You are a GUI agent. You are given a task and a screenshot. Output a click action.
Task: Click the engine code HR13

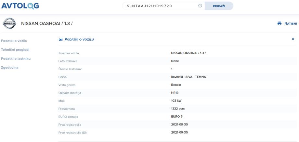(x=175, y=93)
